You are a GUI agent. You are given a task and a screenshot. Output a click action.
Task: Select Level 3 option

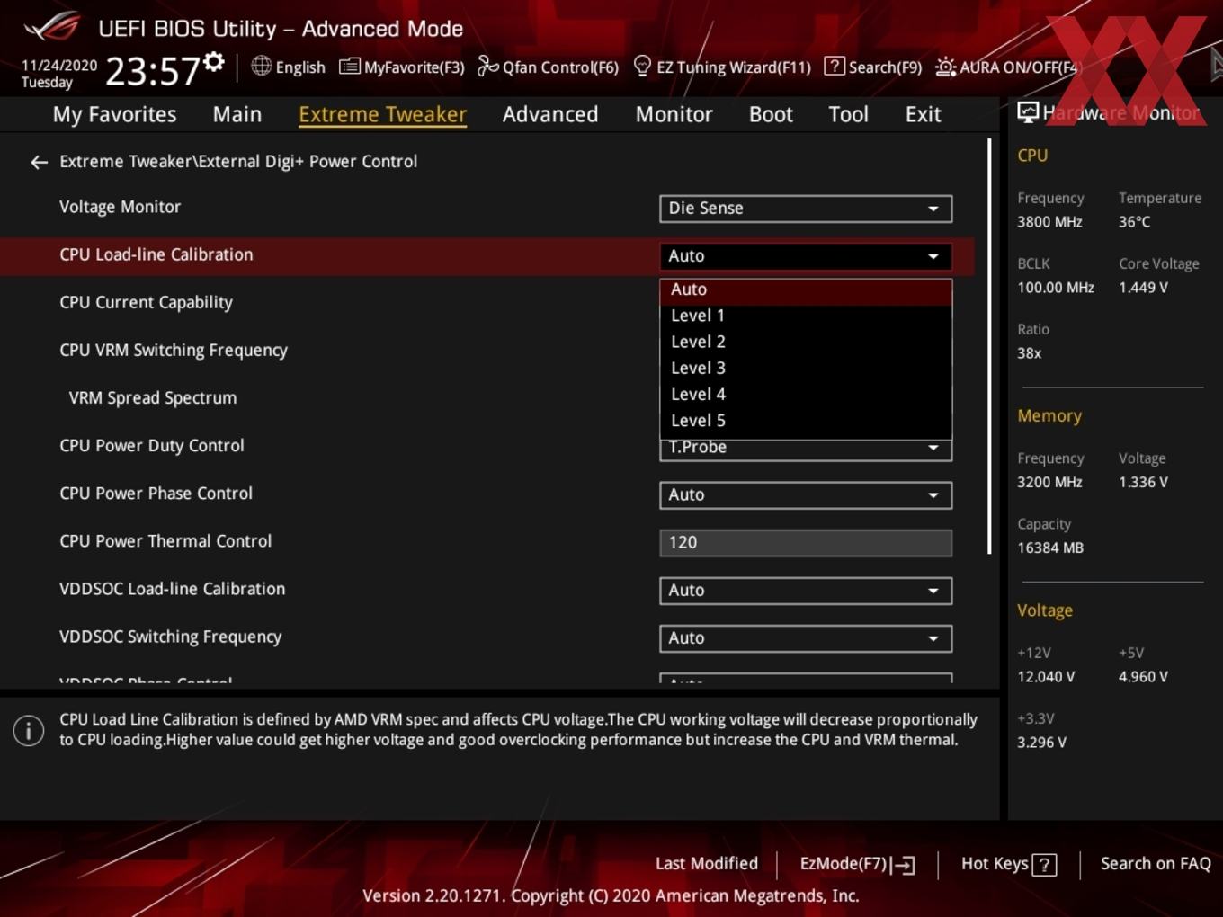pos(806,368)
